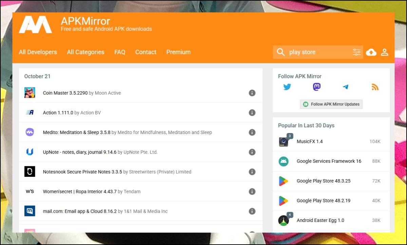This screenshot has height=245, width=407.
Task: Show info for mail.com row
Action: 252,211
